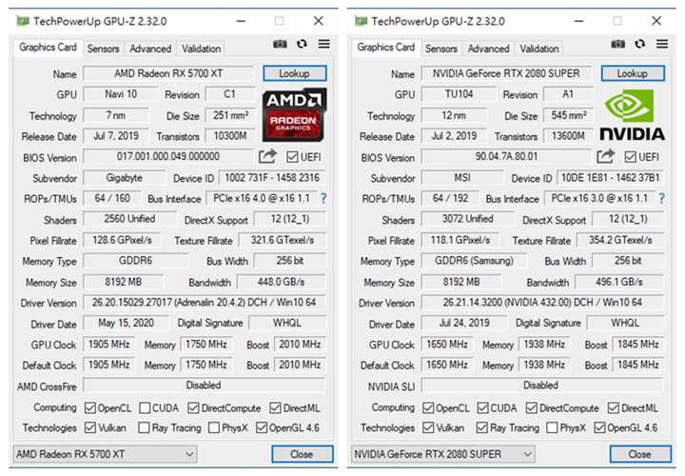
Task: Click Name field AMD Radeon RX 5700 XT
Action: click(168, 73)
